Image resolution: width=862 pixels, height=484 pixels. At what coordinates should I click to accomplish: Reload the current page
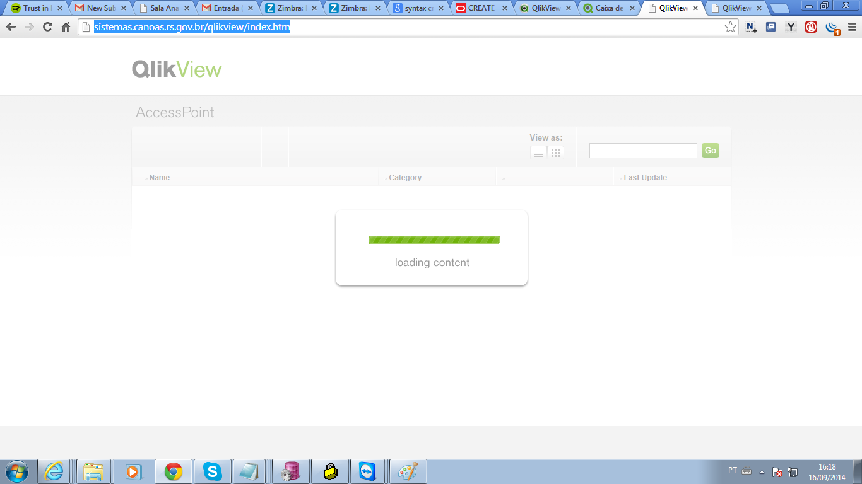coord(47,27)
